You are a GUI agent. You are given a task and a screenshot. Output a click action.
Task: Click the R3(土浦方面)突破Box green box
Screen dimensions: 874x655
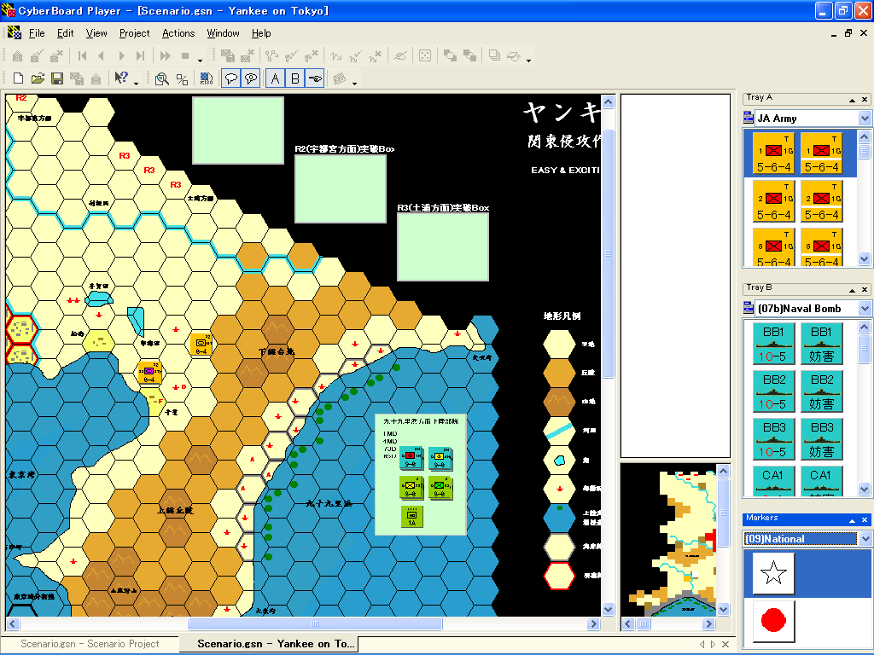443,246
